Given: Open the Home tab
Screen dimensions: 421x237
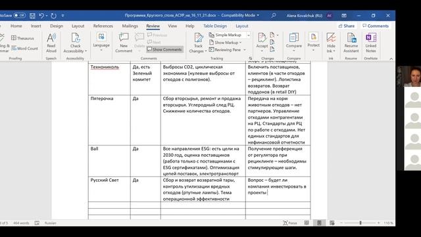Looking at the screenshot, I should (16, 26).
